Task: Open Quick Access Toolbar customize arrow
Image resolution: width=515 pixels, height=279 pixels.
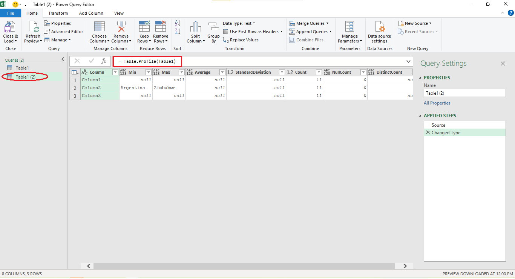Action: (x=25, y=5)
